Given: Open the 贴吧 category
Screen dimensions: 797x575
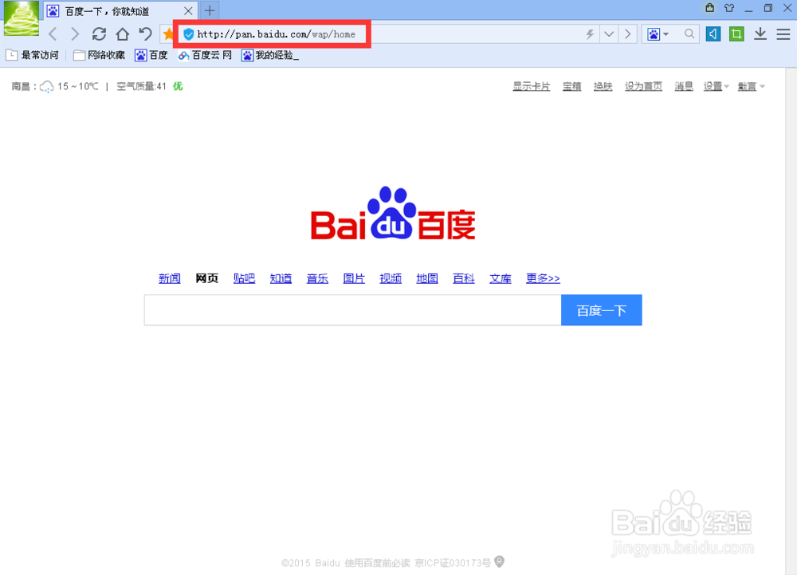Looking at the screenshot, I should pyautogui.click(x=244, y=278).
